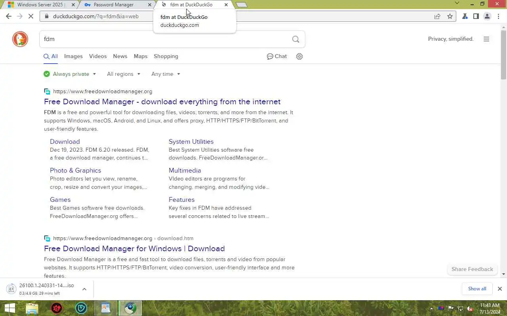Viewport: 507px width, 316px height.
Task: Close the download bar
Action: 499,289
